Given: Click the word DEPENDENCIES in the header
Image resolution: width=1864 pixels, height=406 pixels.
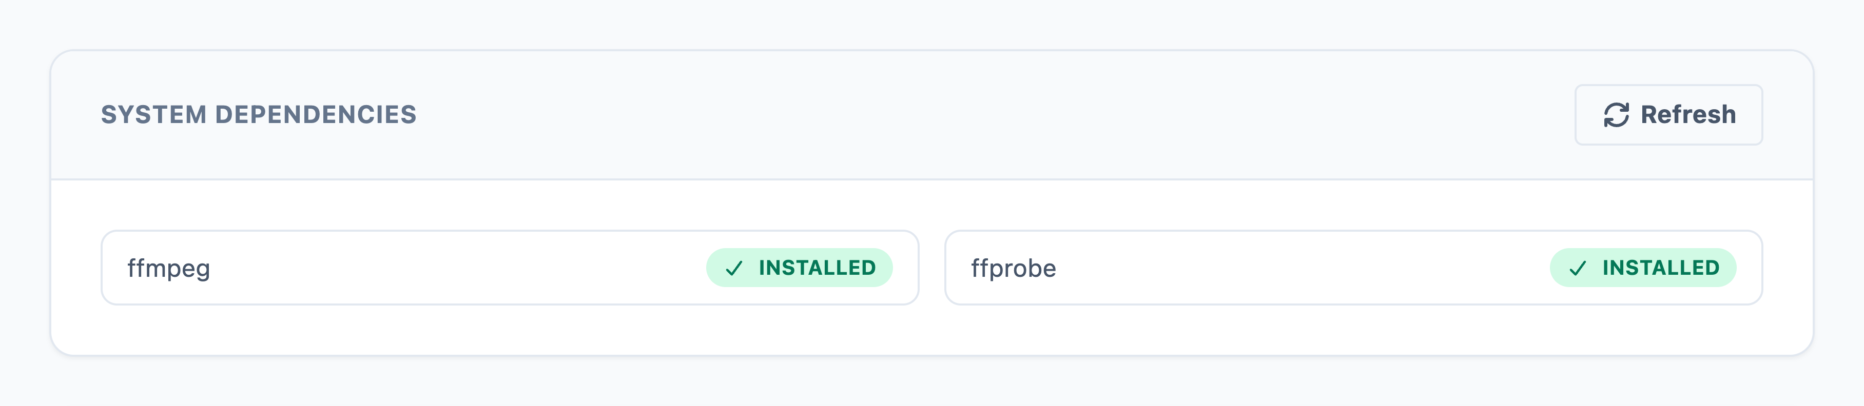Looking at the screenshot, I should pyautogui.click(x=316, y=115).
